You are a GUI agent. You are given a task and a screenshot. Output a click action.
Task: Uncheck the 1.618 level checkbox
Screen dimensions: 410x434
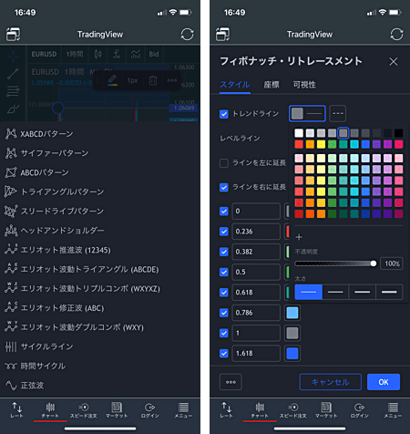[x=224, y=354]
